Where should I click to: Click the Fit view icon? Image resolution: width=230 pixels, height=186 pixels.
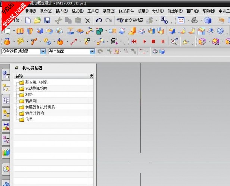[x=181, y=20]
